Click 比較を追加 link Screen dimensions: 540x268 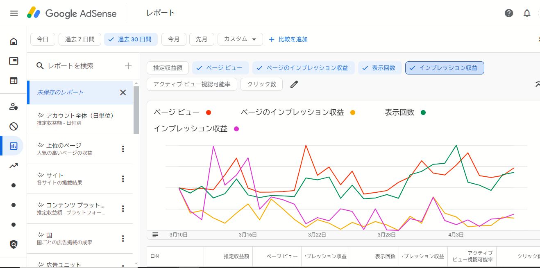click(x=288, y=39)
